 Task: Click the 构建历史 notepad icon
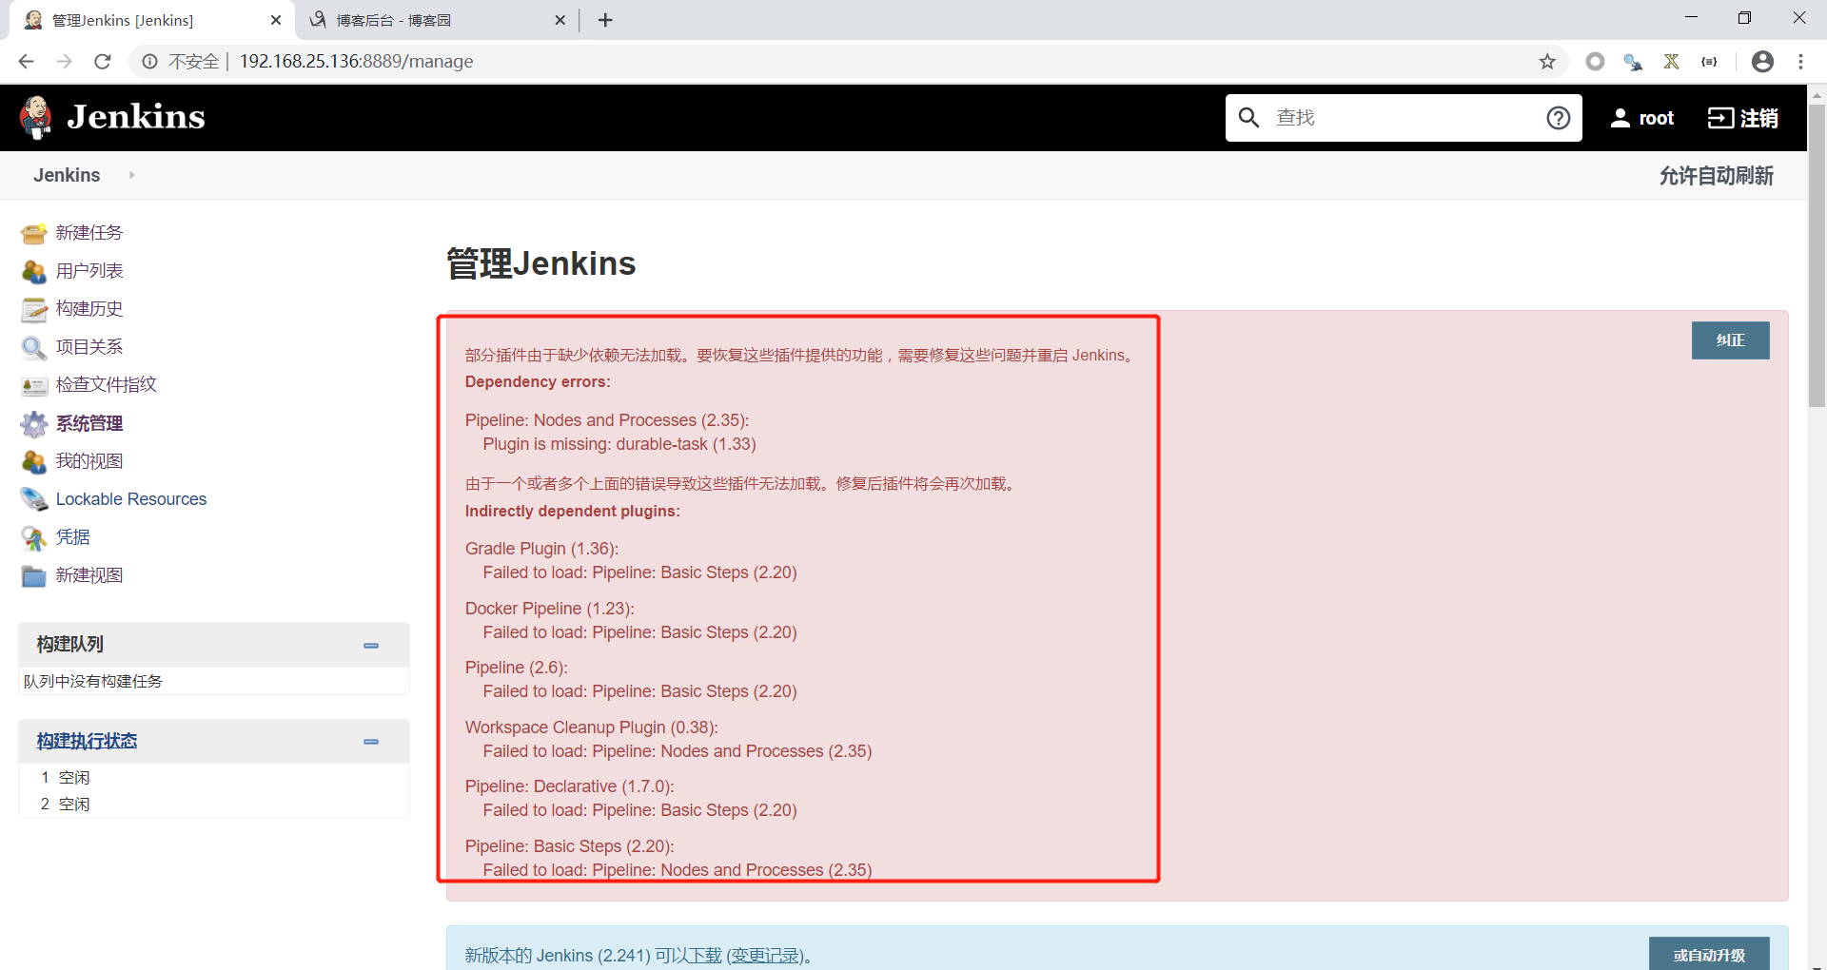[34, 309]
